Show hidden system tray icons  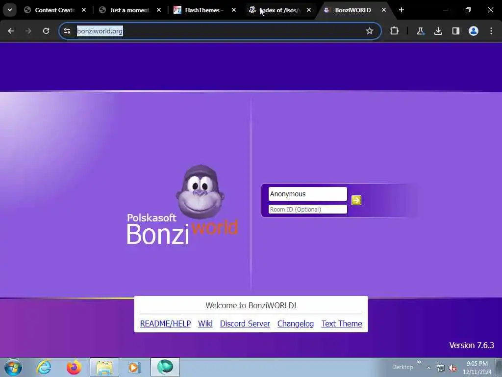(x=428, y=368)
